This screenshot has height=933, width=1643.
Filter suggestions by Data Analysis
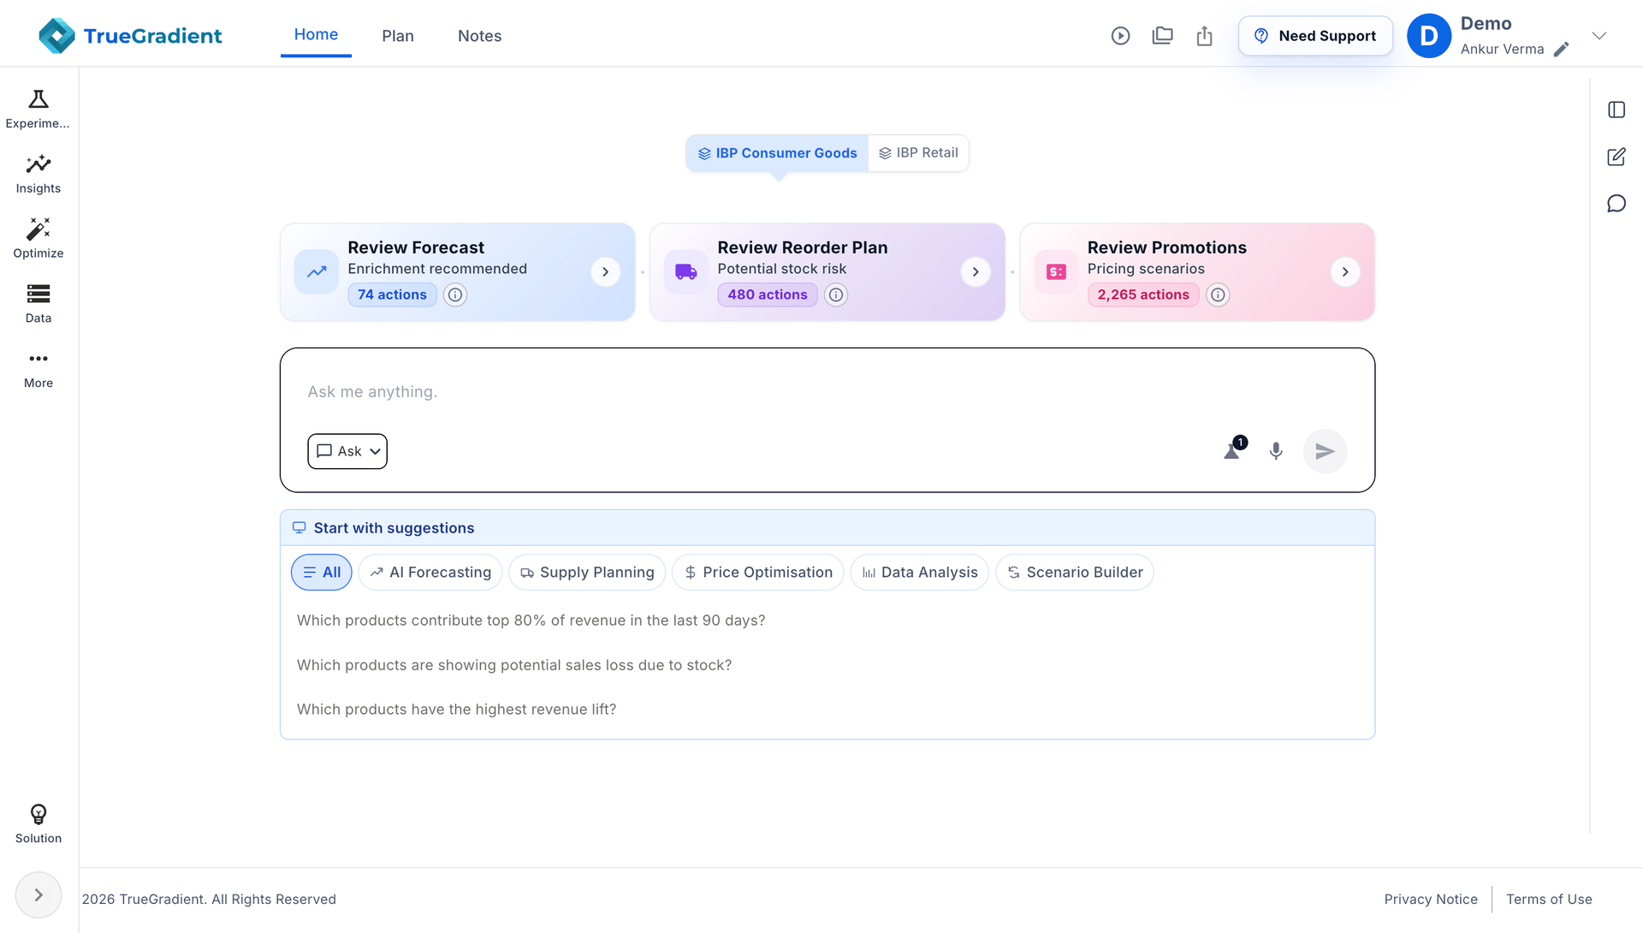coord(920,573)
